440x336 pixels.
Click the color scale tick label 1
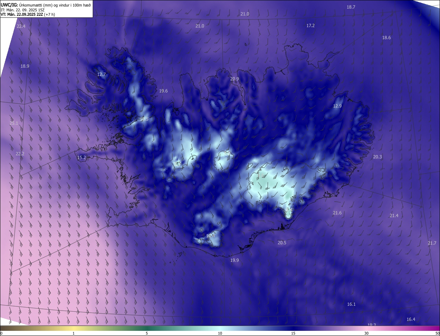click(74, 333)
